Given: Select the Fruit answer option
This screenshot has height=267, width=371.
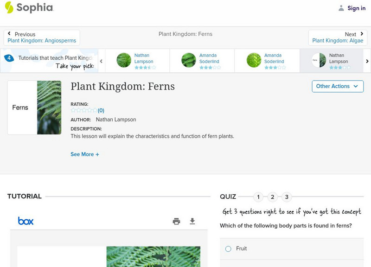Looking at the screenshot, I should click(228, 249).
